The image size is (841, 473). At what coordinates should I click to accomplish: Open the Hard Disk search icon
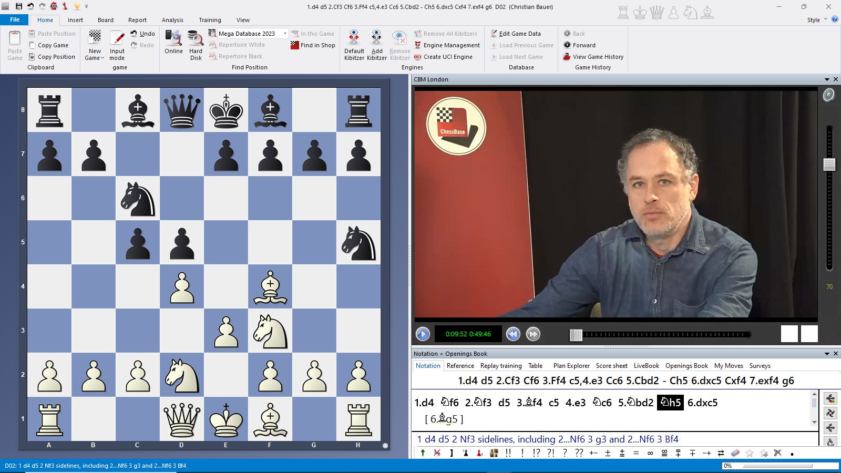pyautogui.click(x=196, y=38)
